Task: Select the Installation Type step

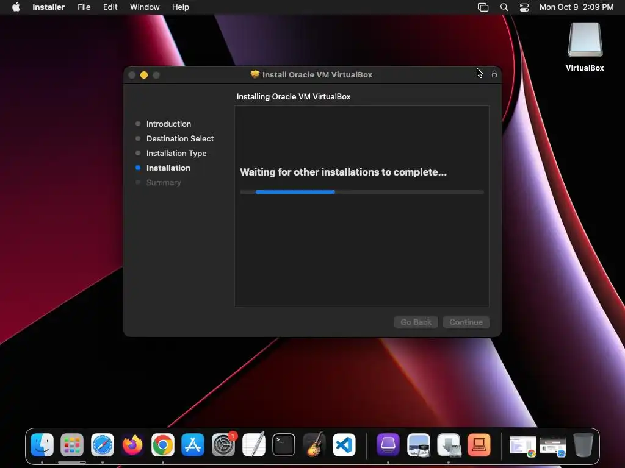Action: click(176, 153)
